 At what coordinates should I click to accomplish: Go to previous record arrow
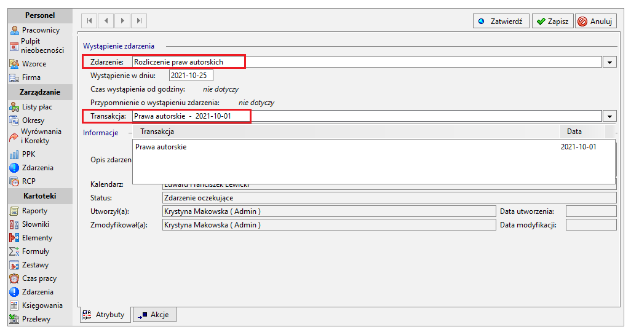106,20
